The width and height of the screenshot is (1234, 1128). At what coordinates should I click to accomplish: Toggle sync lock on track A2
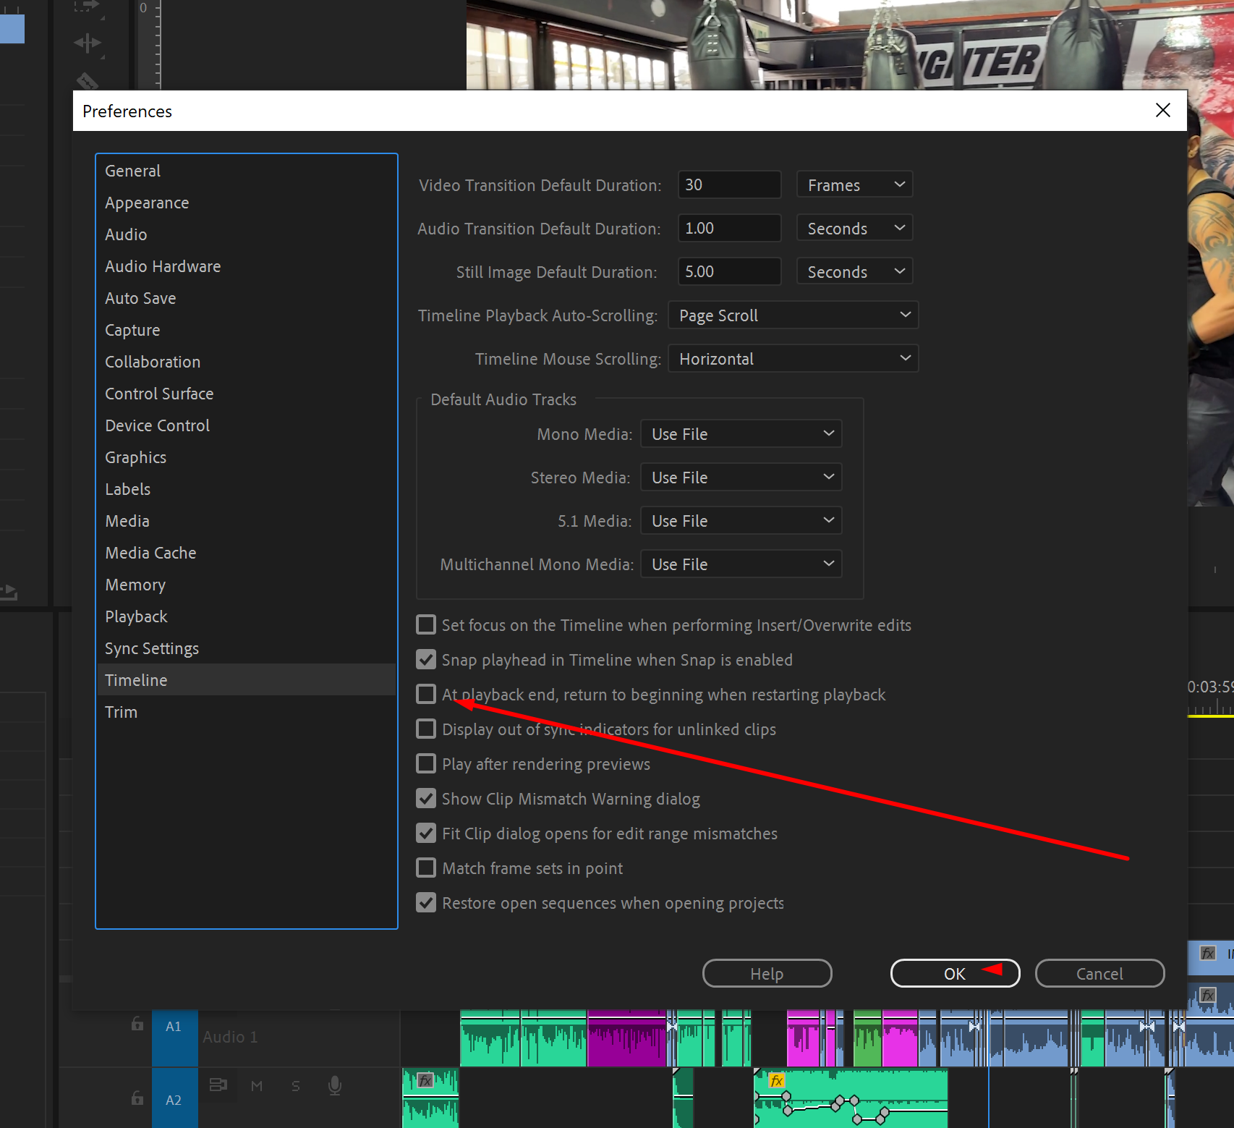(218, 1085)
